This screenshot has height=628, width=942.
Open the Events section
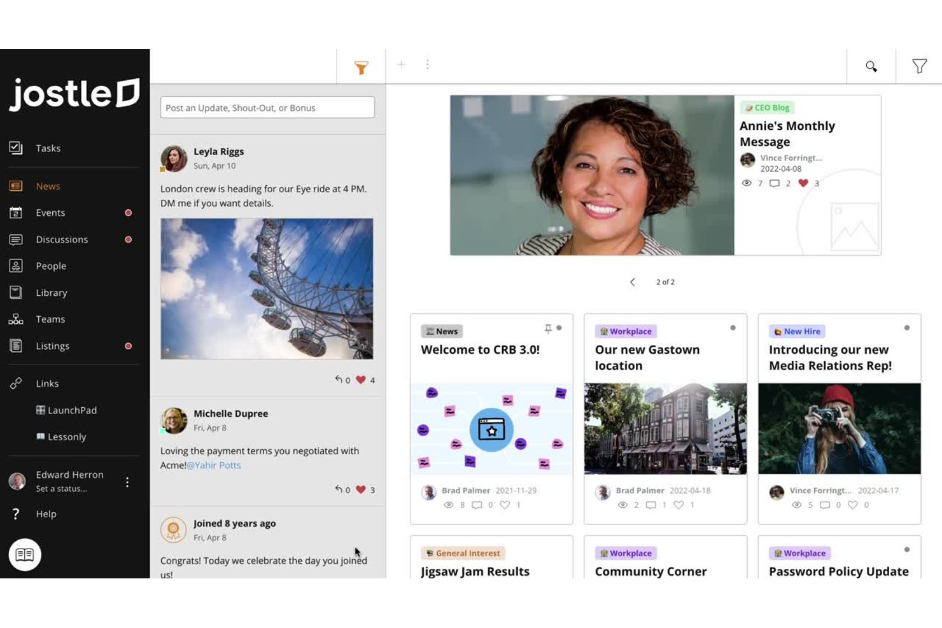(x=50, y=213)
